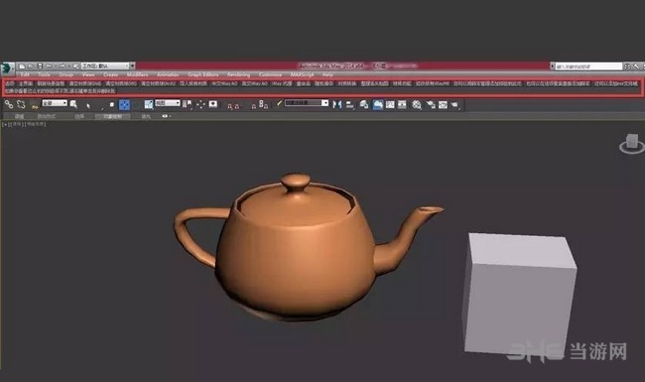Switch to the 对象绘制 (Object Paint) ribbon tab
The width and height of the screenshot is (645, 382).
click(x=112, y=117)
